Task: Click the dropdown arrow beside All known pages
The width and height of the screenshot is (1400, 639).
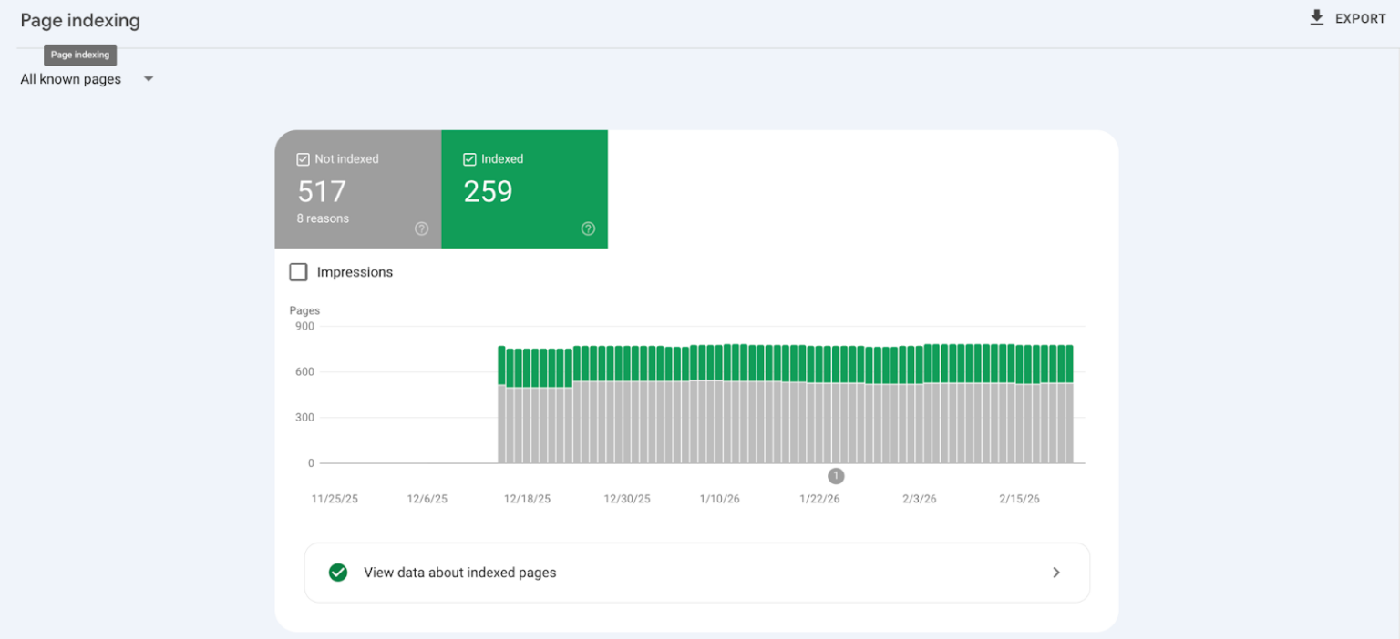Action: click(149, 79)
